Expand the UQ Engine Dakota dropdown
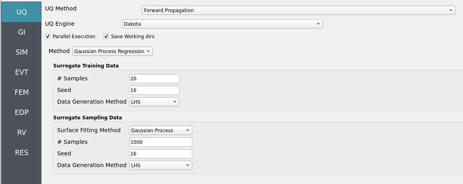Screen dimensions: 463x184 (222, 24)
